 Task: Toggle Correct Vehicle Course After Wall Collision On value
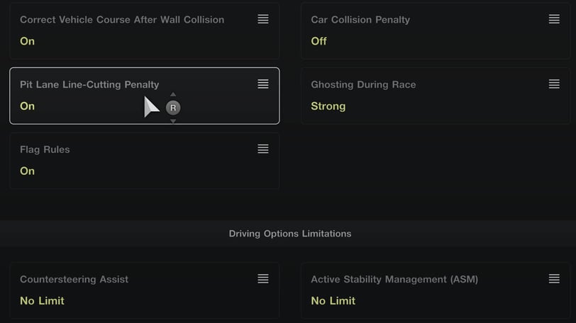click(x=27, y=41)
